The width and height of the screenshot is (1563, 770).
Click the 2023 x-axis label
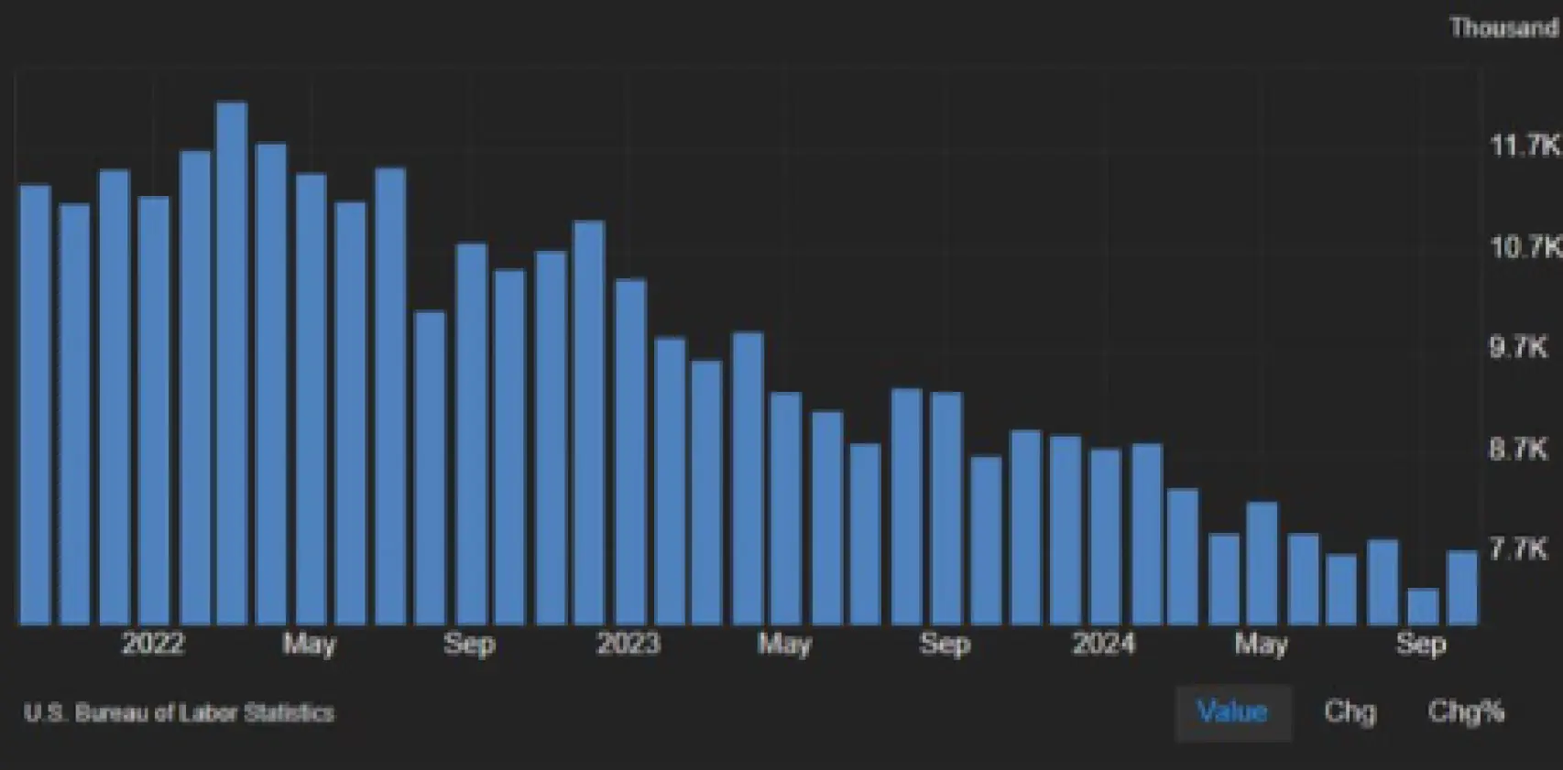628,643
